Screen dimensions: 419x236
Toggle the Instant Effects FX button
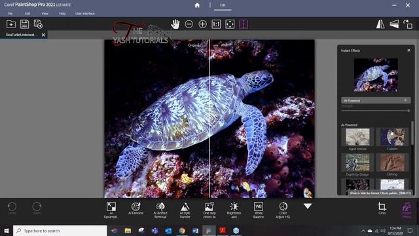(x=407, y=210)
